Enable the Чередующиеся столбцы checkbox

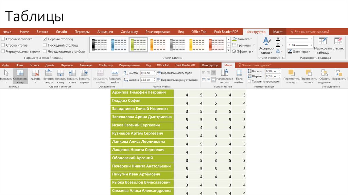(x=45, y=51)
